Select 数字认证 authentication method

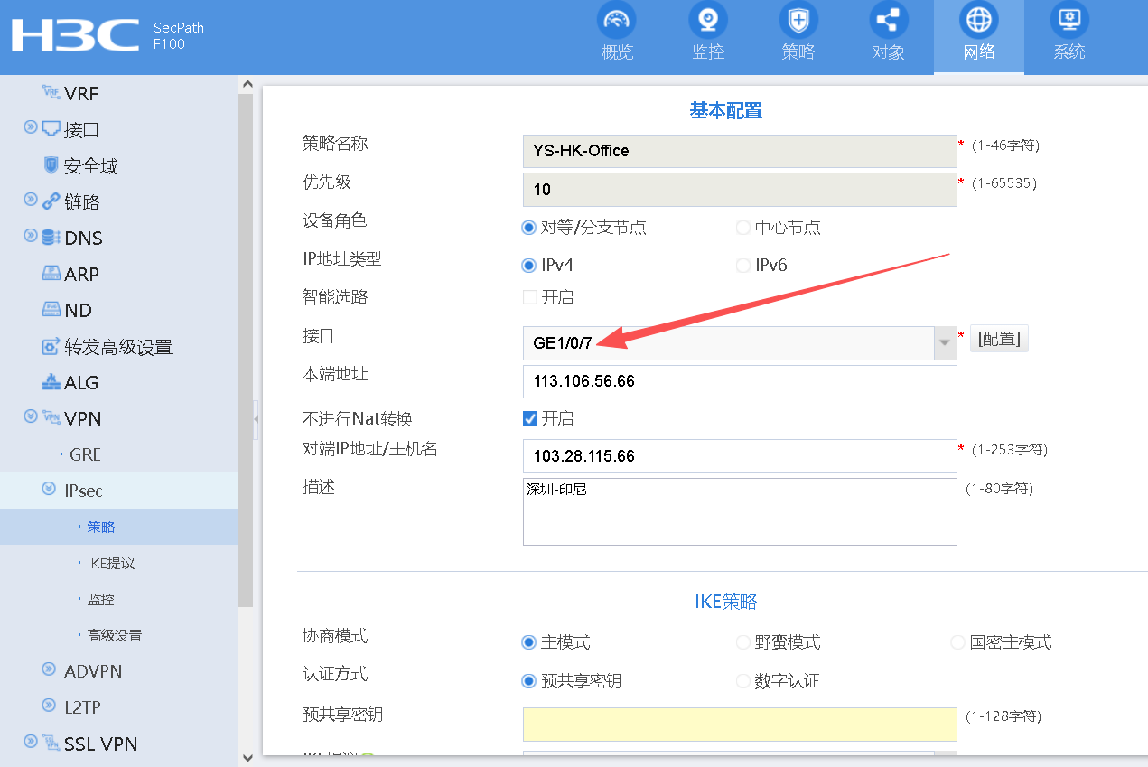coord(743,681)
